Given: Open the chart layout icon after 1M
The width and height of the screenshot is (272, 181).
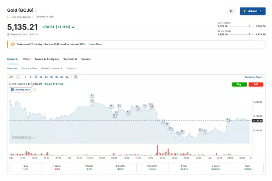Looking at the screenshot, I should tap(76, 77).
